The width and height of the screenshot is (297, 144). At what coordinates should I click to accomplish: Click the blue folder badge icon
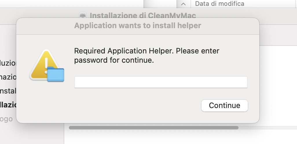56,74
